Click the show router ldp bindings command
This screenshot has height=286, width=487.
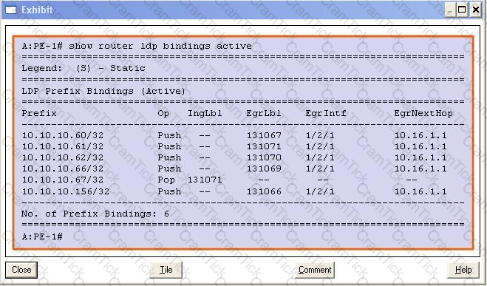[x=160, y=46]
